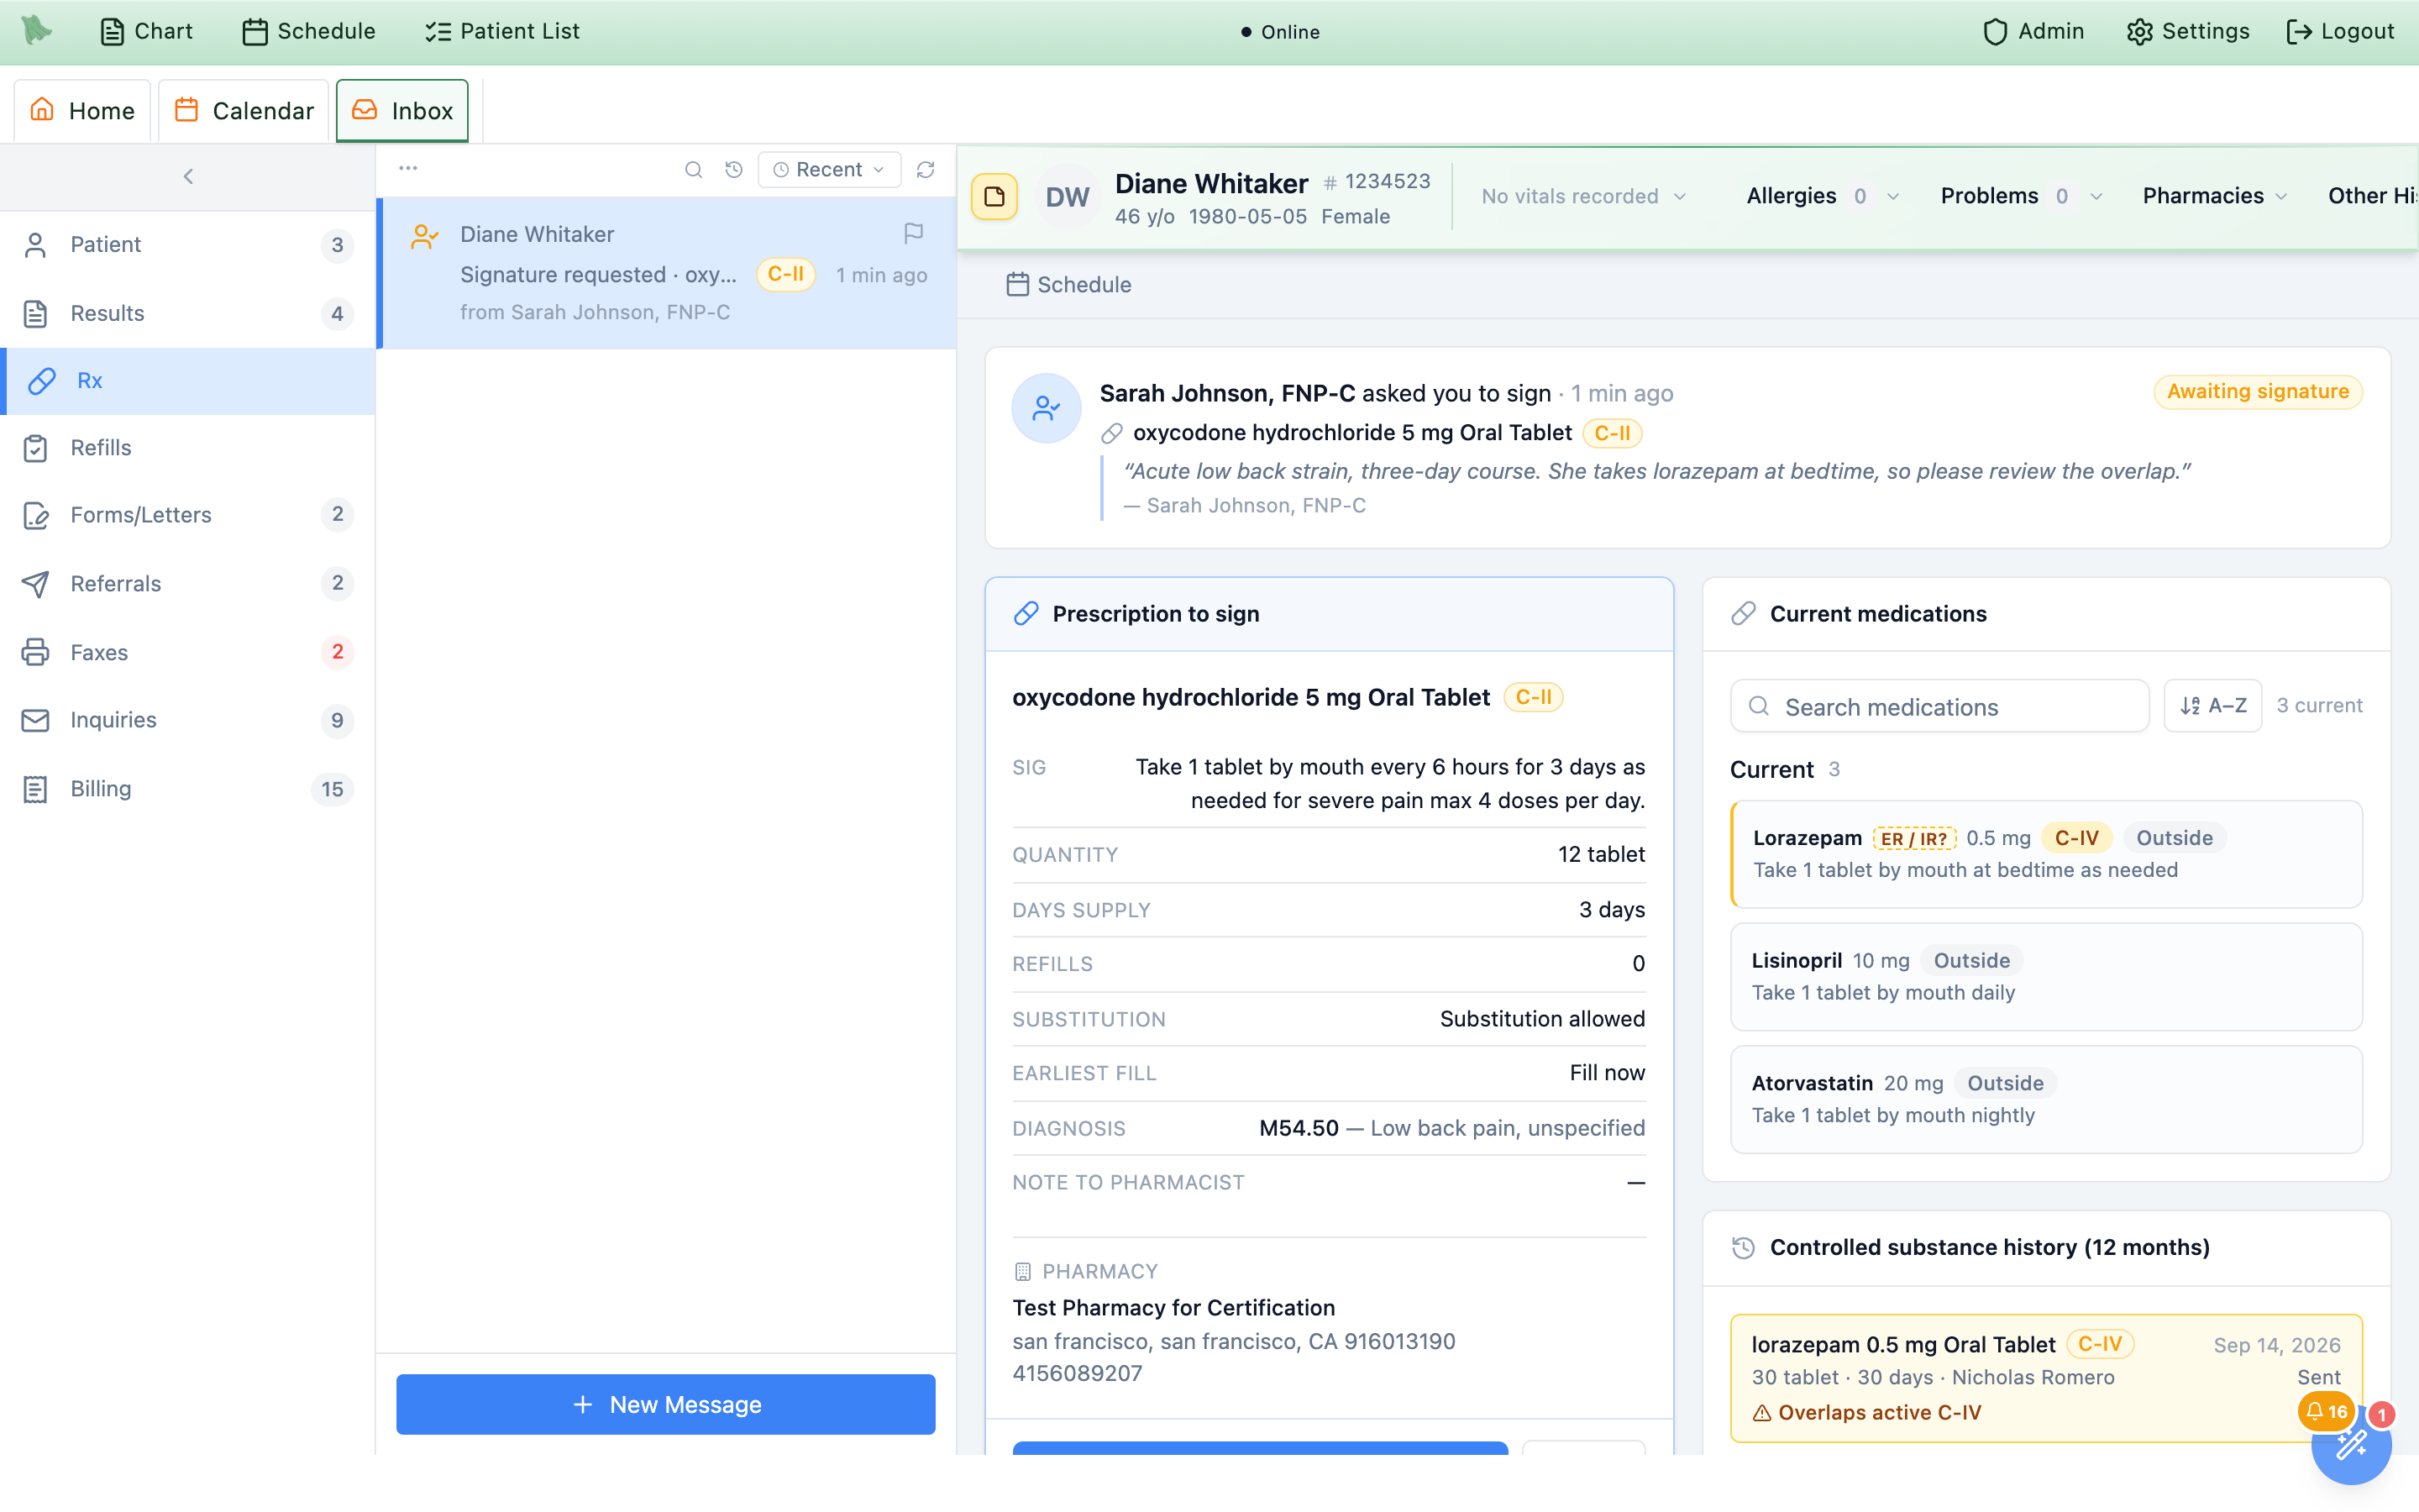
Task: Click the three-dots more options icon
Action: click(408, 168)
